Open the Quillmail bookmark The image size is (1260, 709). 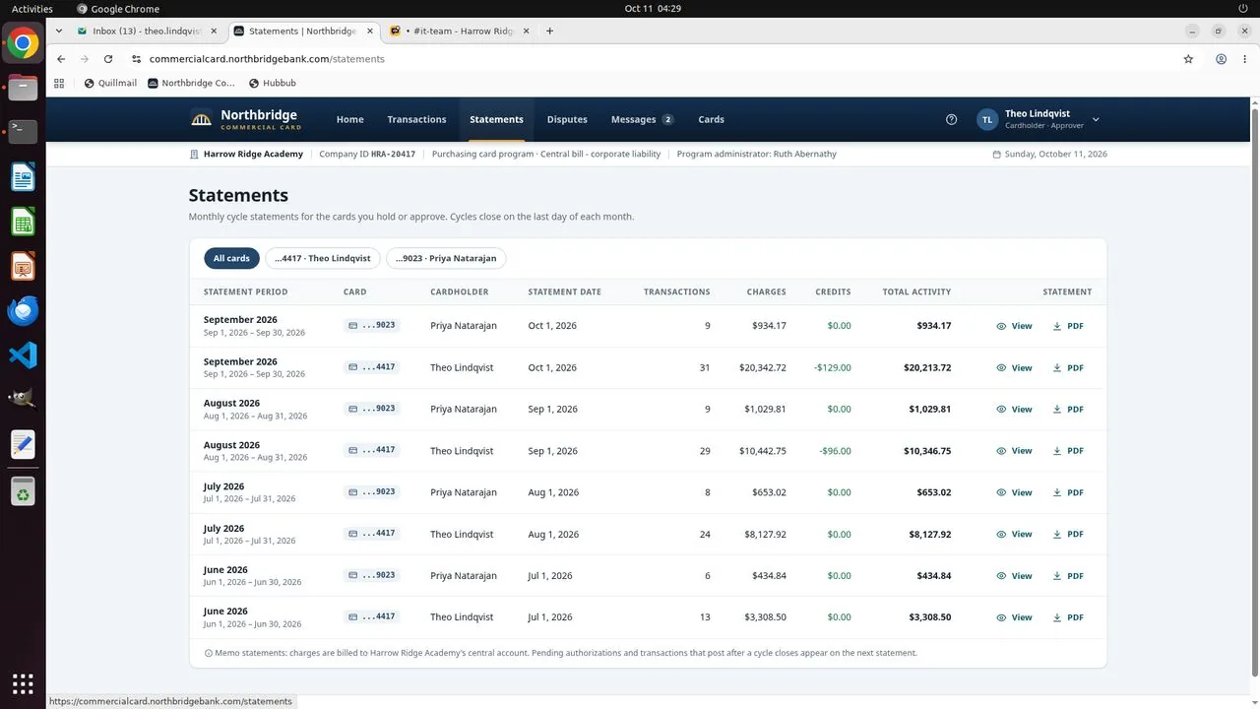point(110,83)
